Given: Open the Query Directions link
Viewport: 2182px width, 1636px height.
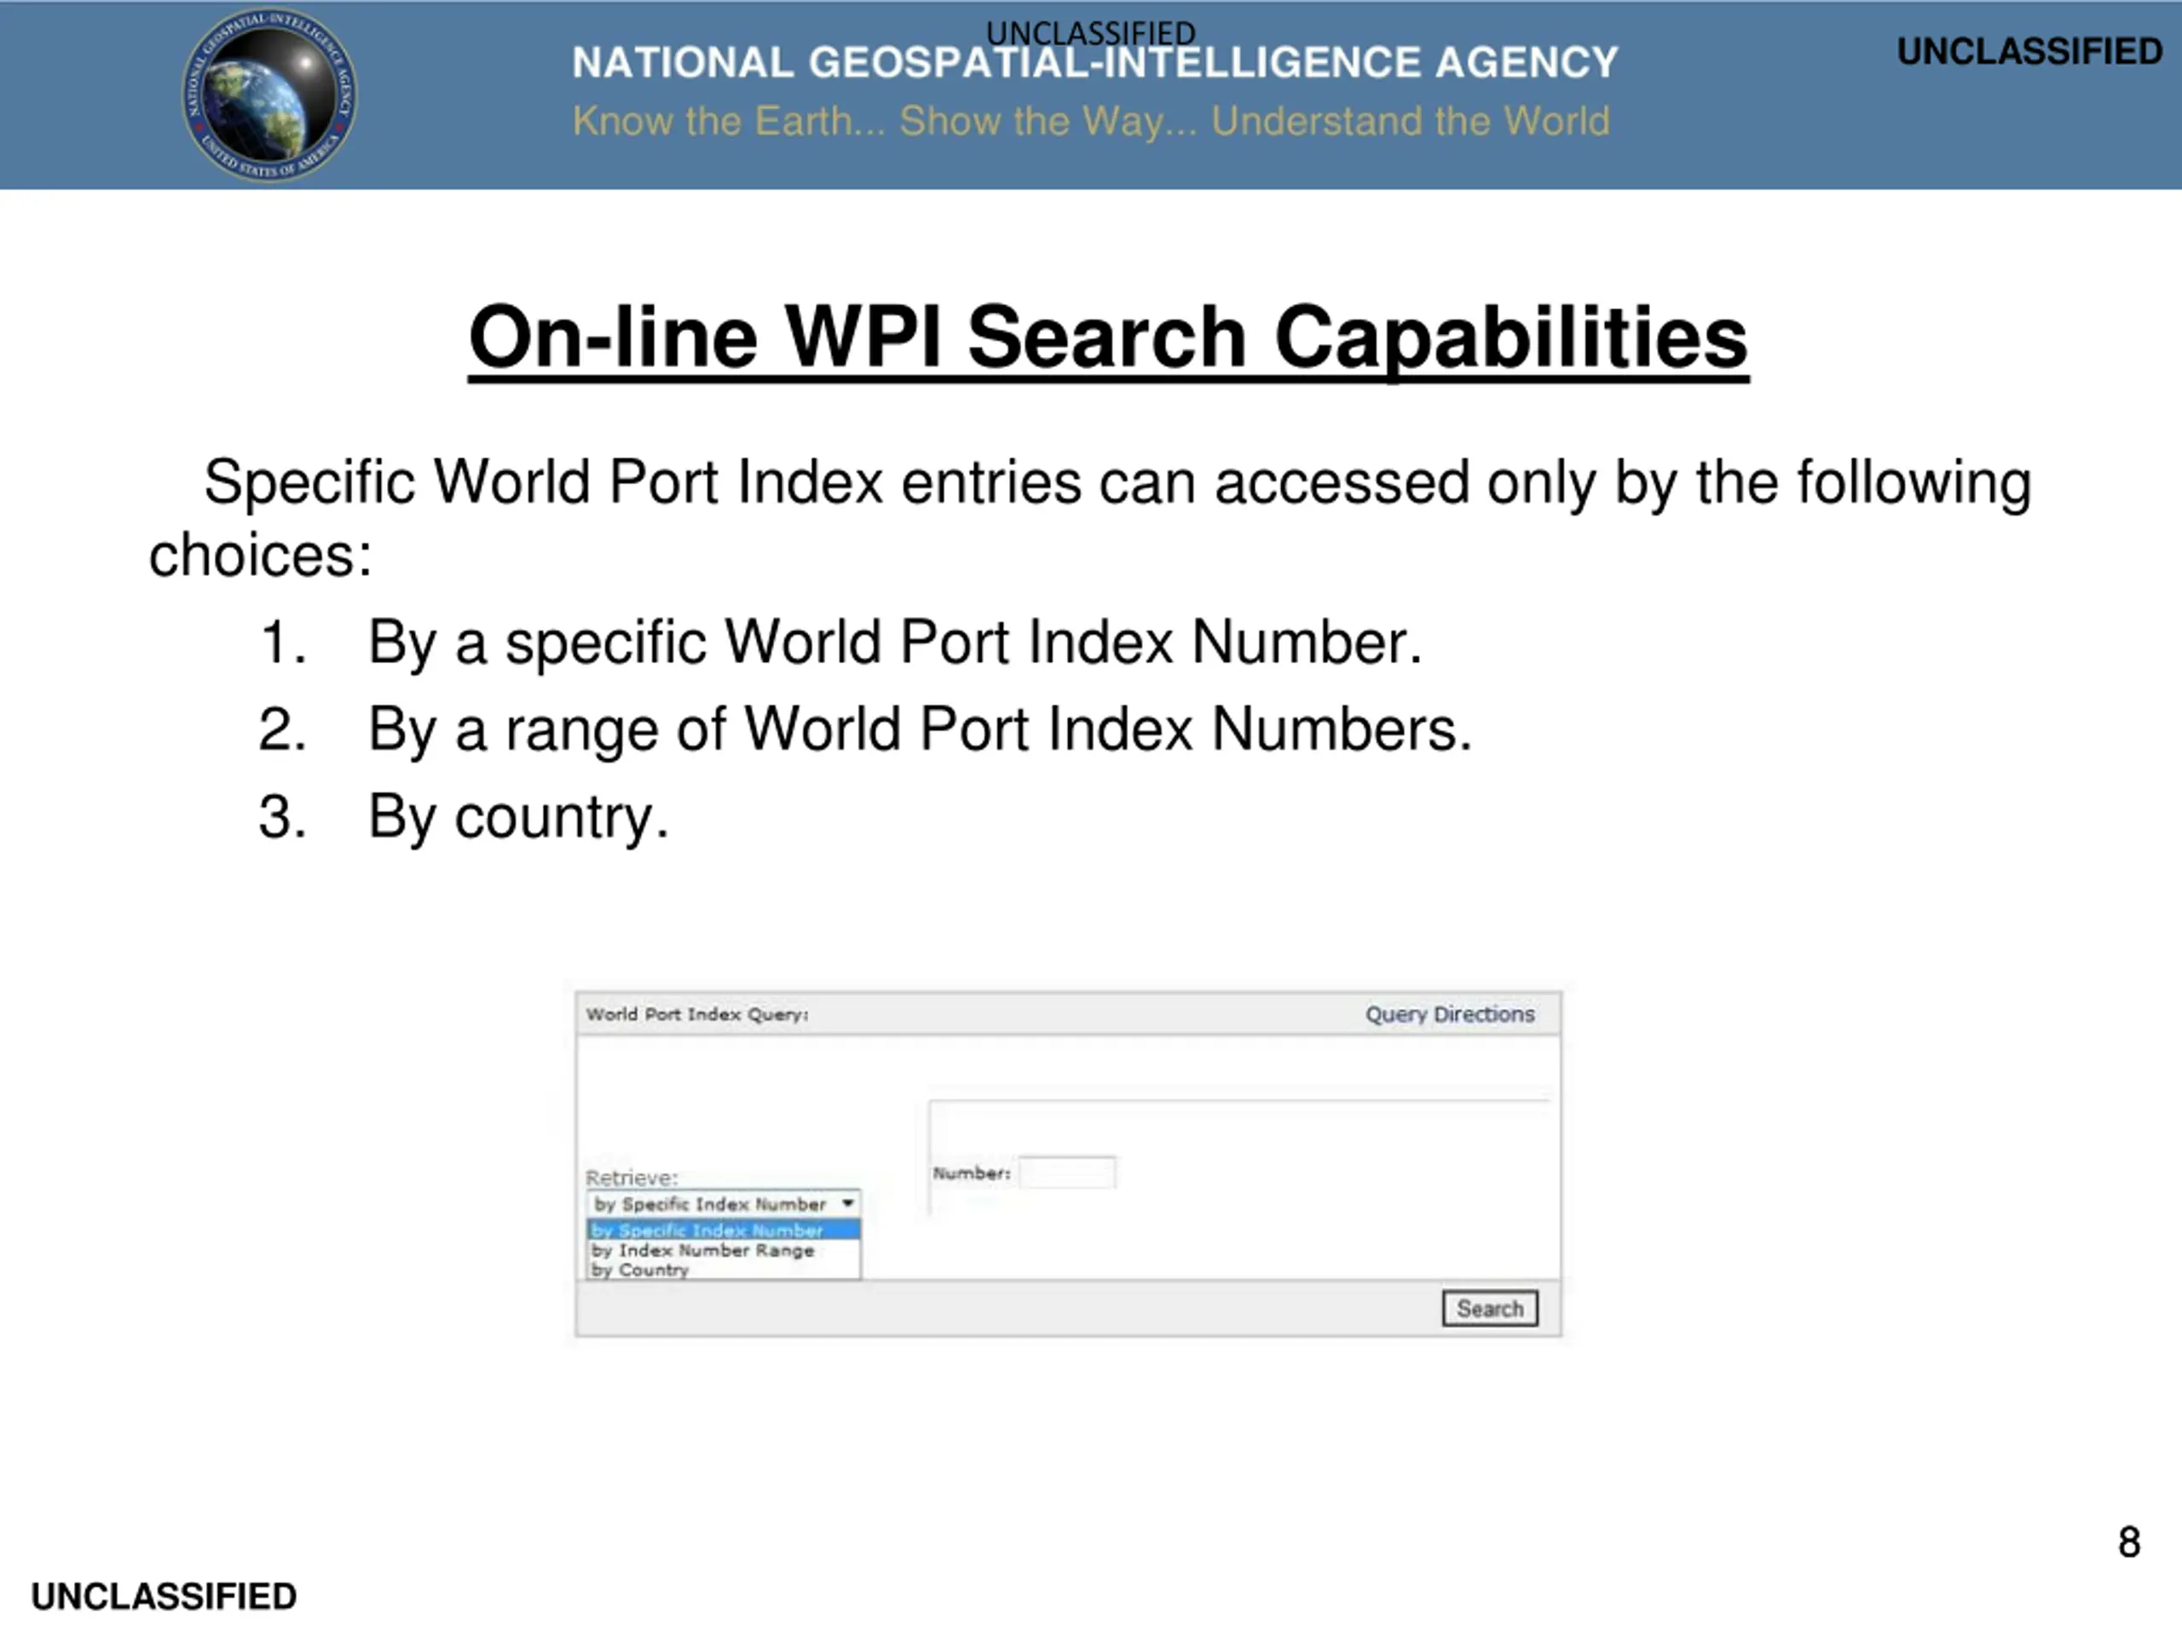Looking at the screenshot, I should click(1449, 1014).
